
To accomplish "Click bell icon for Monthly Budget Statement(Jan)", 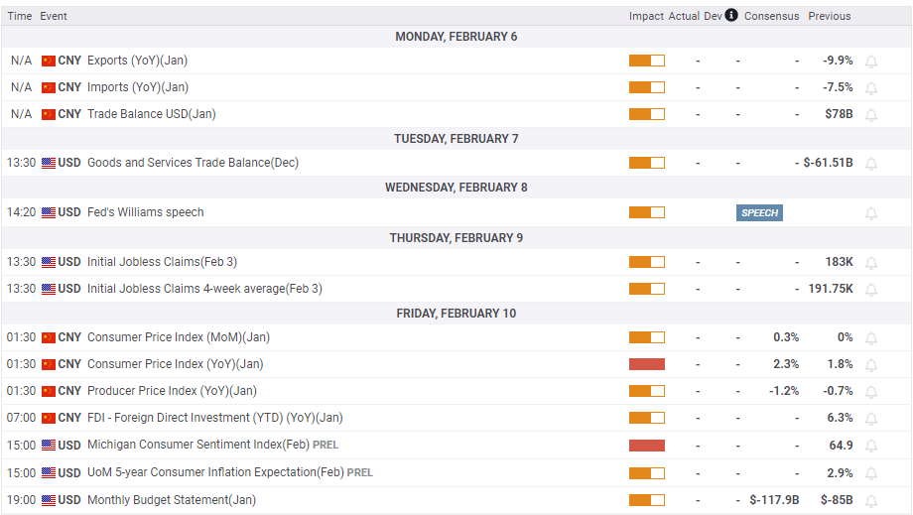I will pos(871,501).
